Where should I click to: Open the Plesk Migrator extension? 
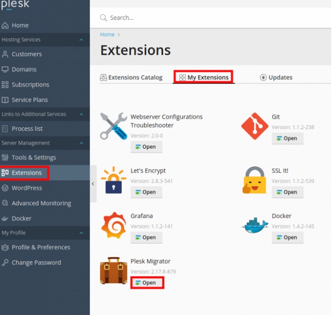pyautogui.click(x=147, y=283)
